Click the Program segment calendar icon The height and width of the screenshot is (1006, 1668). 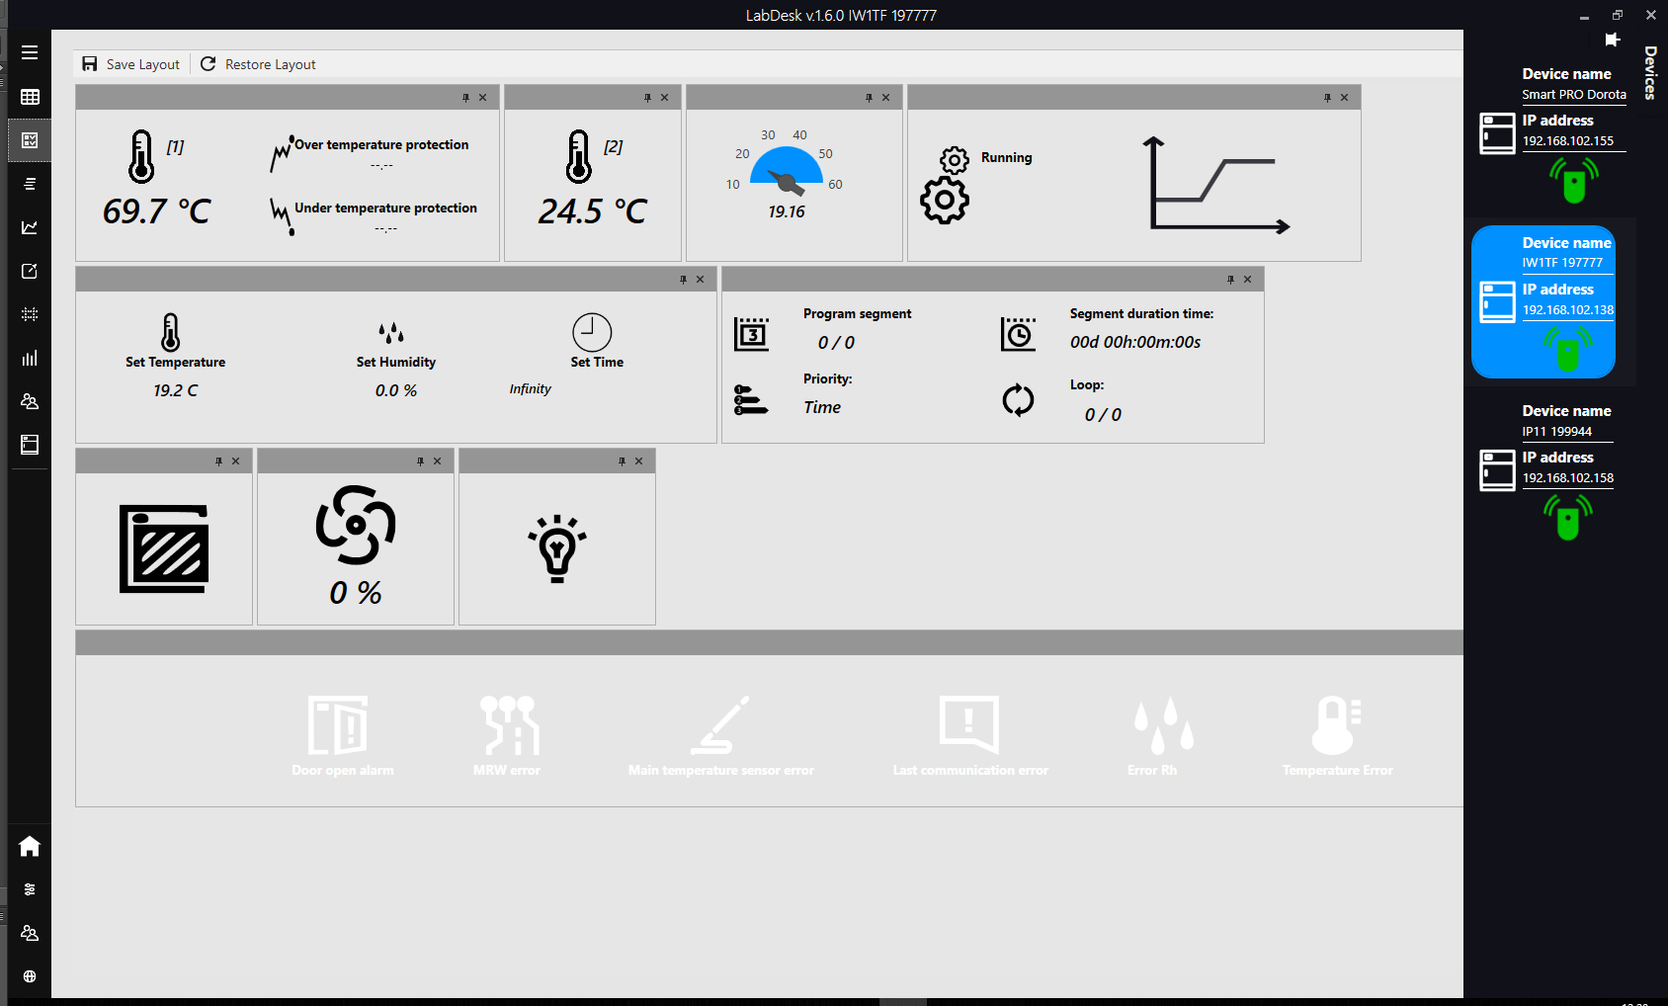coord(751,334)
